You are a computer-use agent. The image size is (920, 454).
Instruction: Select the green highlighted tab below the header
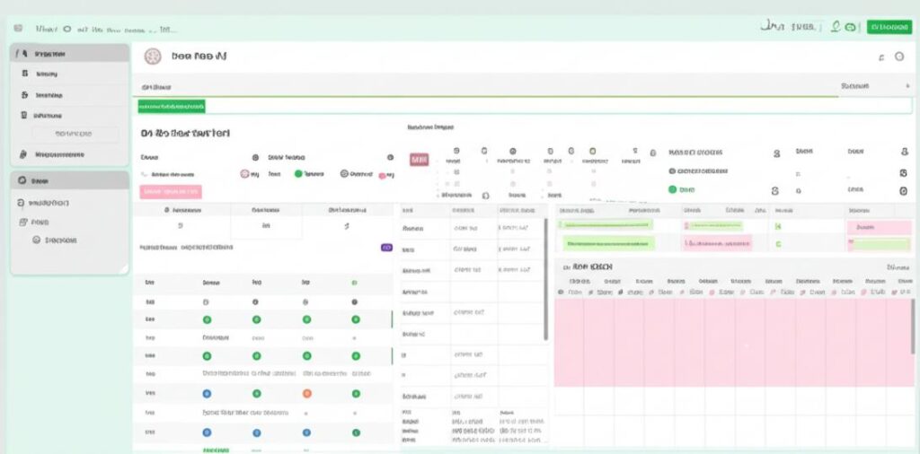[172, 106]
